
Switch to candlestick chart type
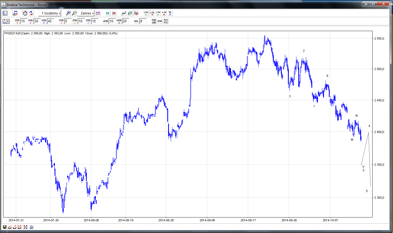(136, 13)
